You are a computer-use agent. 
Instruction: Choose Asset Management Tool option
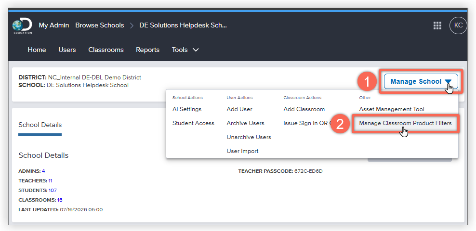coord(392,109)
